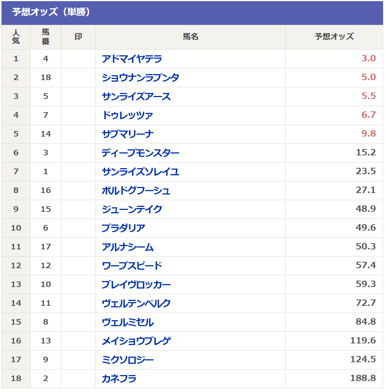This screenshot has width=385, height=392.
Task: Click the サンライズソレイユ link
Action: 140,172
